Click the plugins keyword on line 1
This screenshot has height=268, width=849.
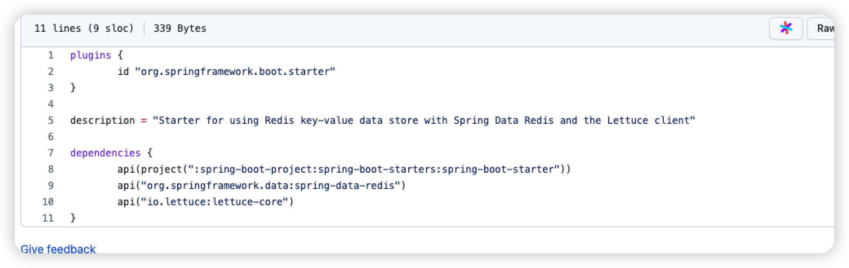(x=90, y=55)
